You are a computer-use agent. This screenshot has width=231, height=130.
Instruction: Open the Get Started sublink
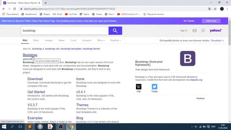coord(36,92)
